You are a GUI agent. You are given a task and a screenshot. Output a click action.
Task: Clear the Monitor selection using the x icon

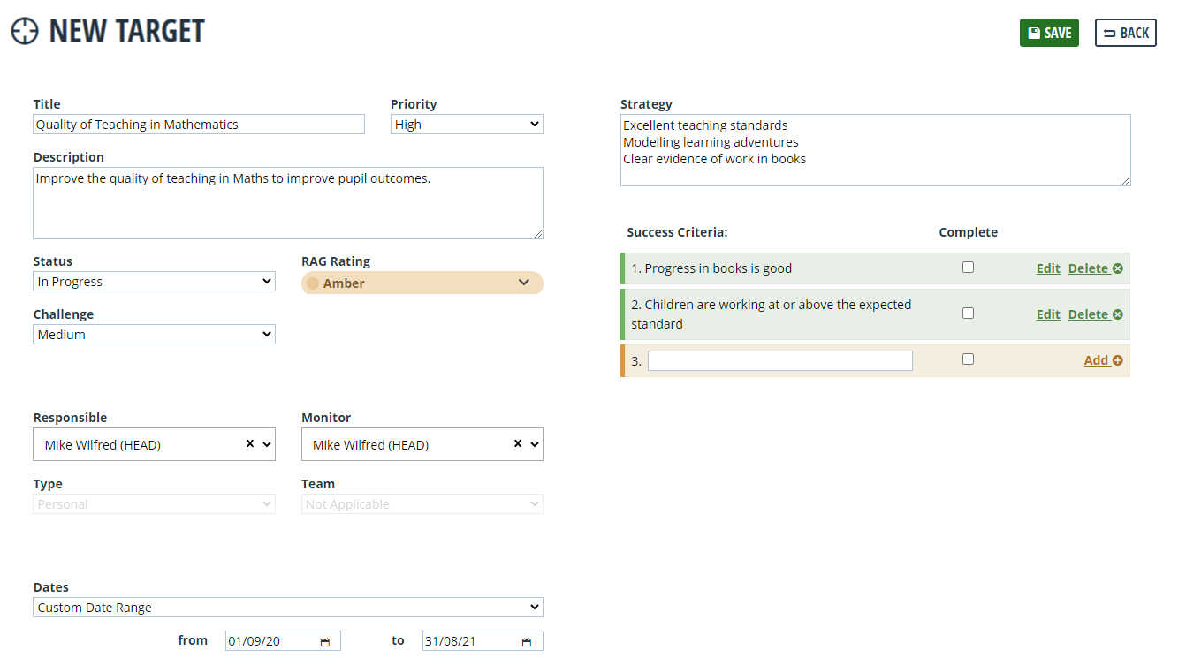pyautogui.click(x=518, y=444)
